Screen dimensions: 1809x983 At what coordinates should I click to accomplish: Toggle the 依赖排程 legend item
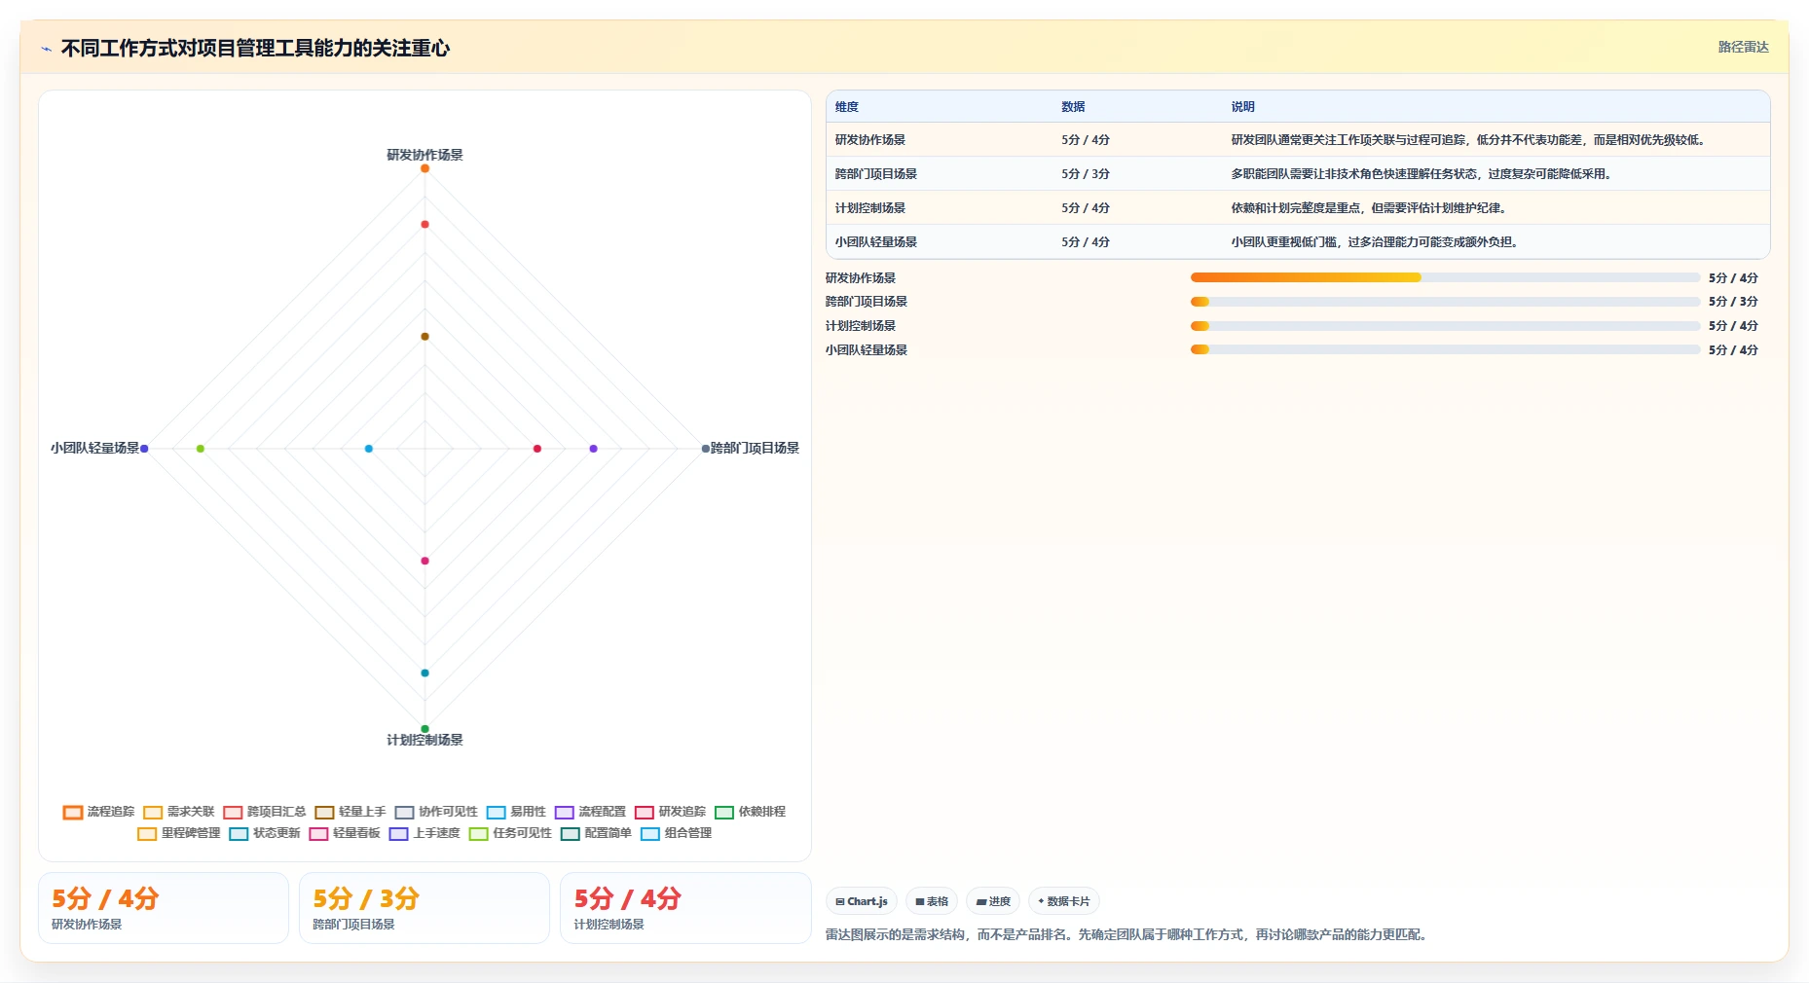click(x=750, y=812)
